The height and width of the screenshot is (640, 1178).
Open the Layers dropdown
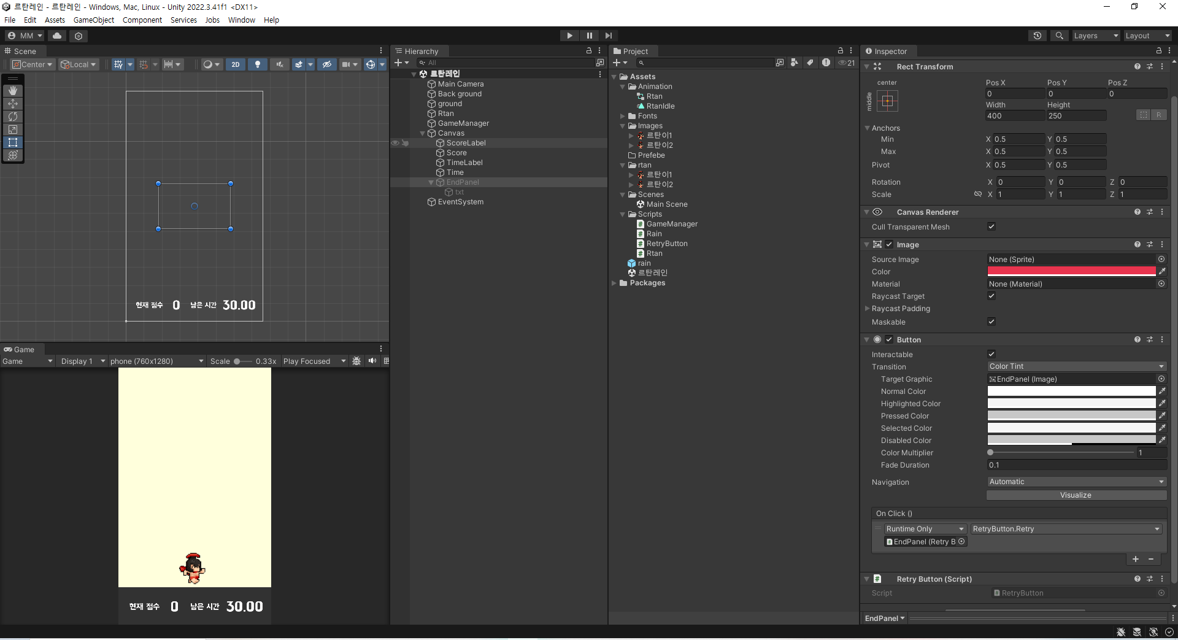pos(1096,36)
